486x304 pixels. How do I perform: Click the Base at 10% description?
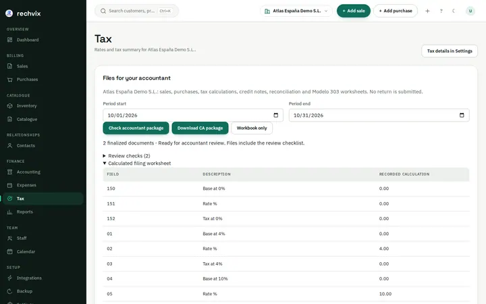pyautogui.click(x=215, y=279)
